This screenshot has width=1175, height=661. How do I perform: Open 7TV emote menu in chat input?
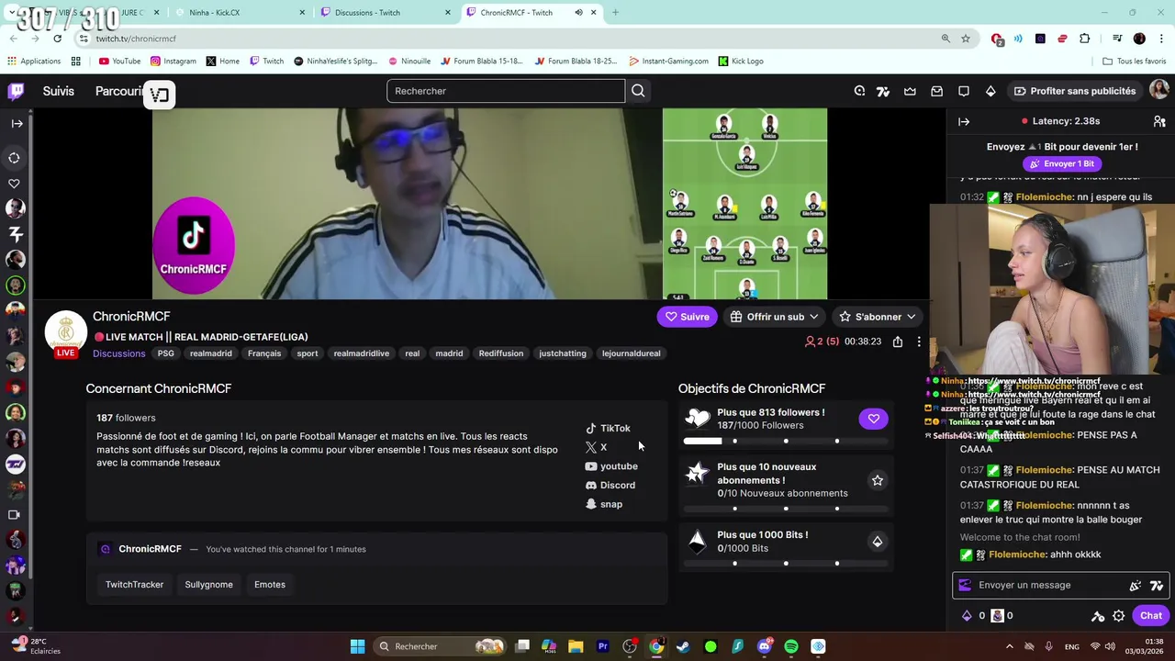tap(1157, 585)
